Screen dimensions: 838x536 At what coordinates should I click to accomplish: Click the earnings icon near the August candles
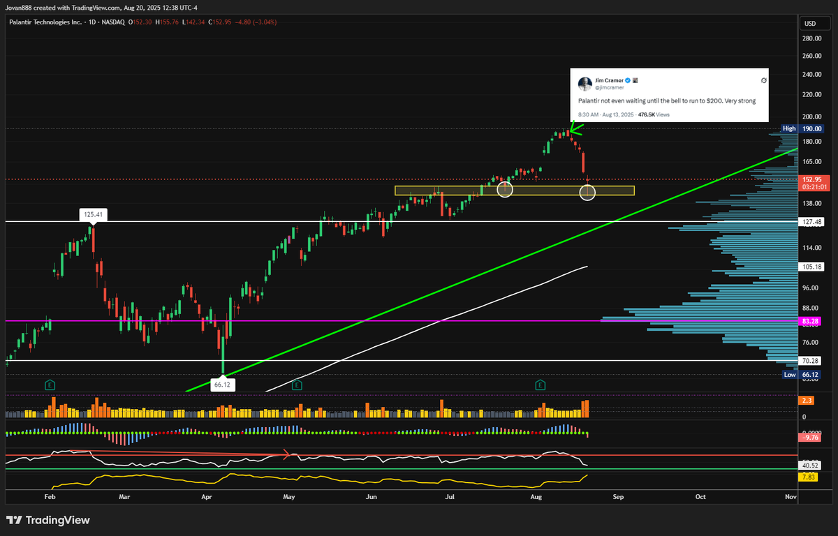click(539, 385)
